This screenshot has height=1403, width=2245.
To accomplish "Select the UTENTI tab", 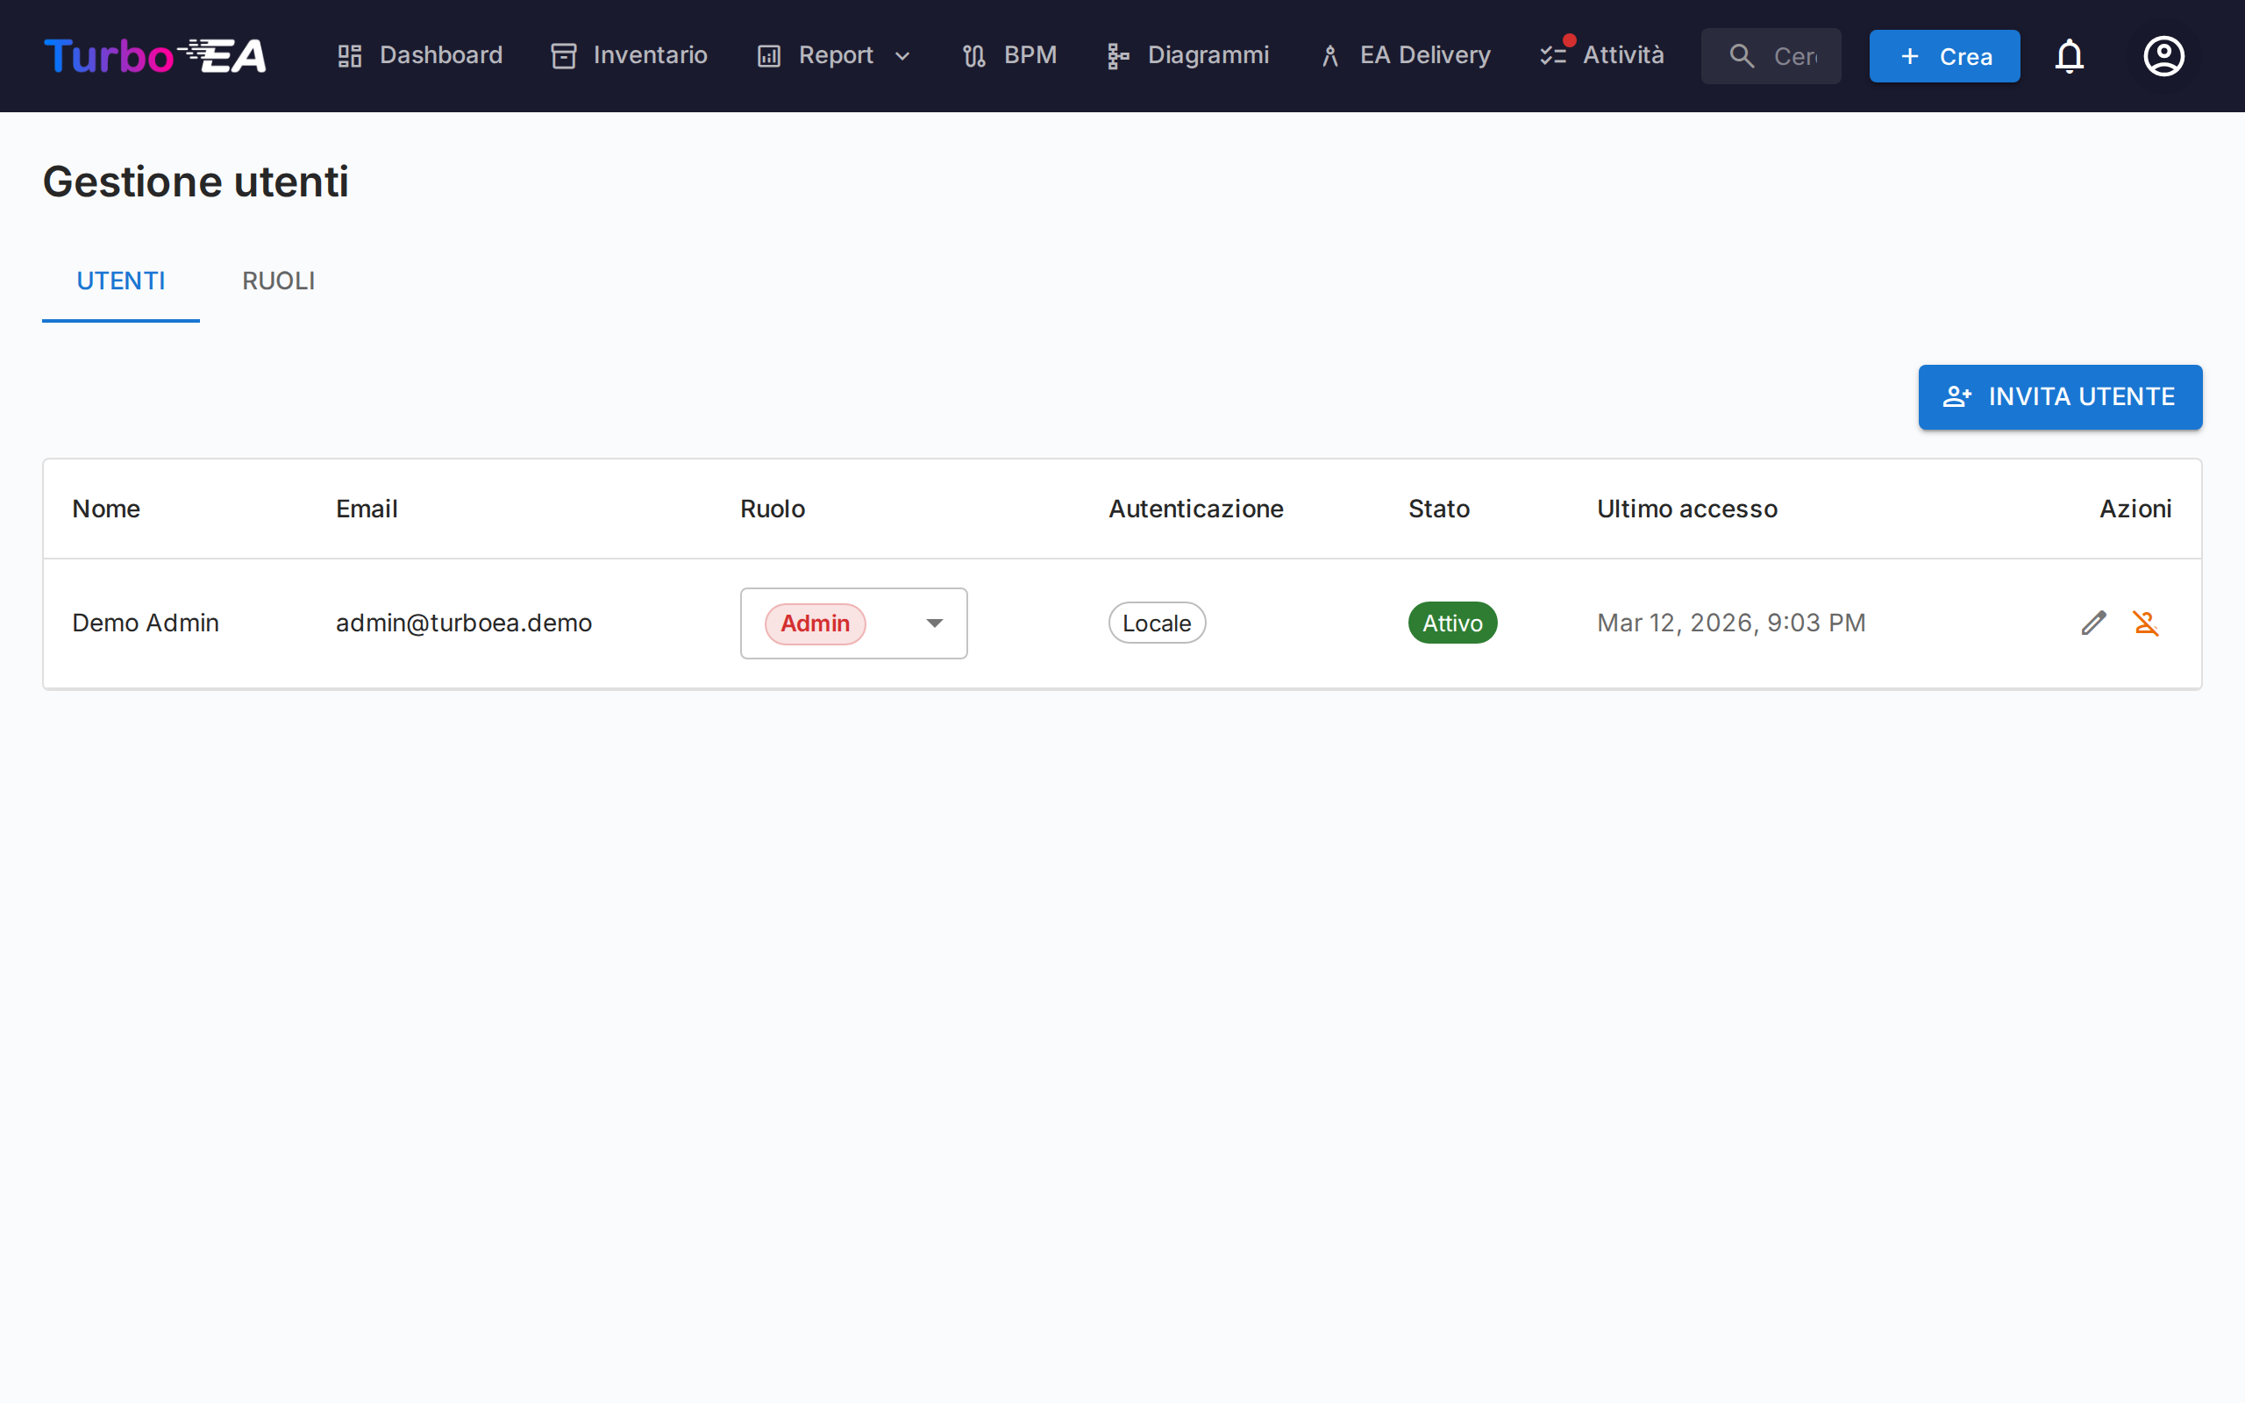I will point(121,281).
